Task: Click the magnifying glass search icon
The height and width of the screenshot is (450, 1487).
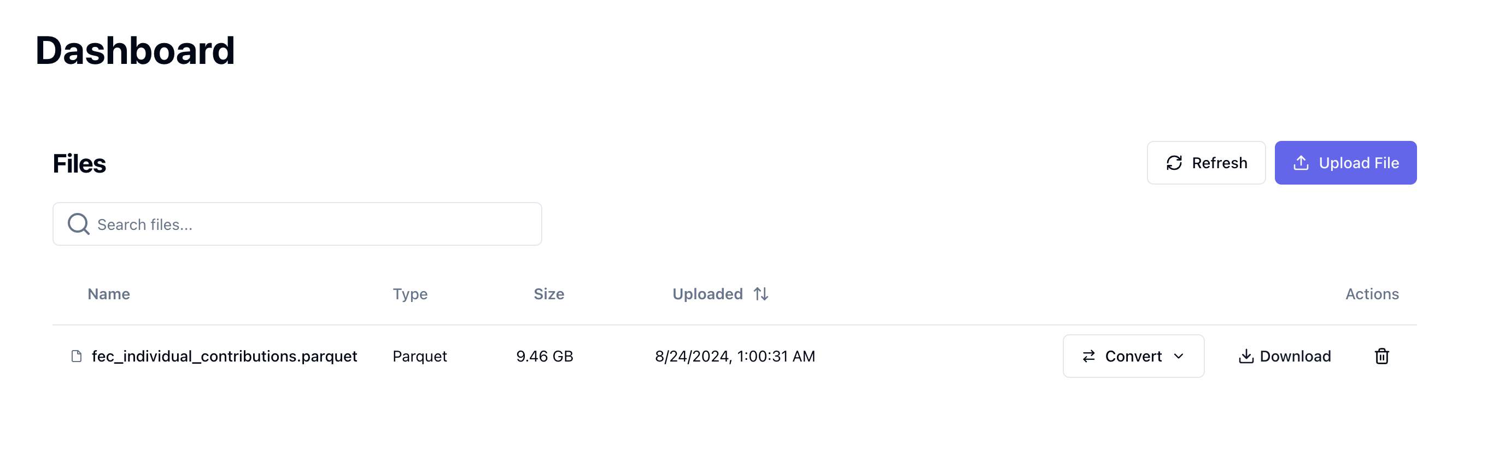Action: [79, 224]
